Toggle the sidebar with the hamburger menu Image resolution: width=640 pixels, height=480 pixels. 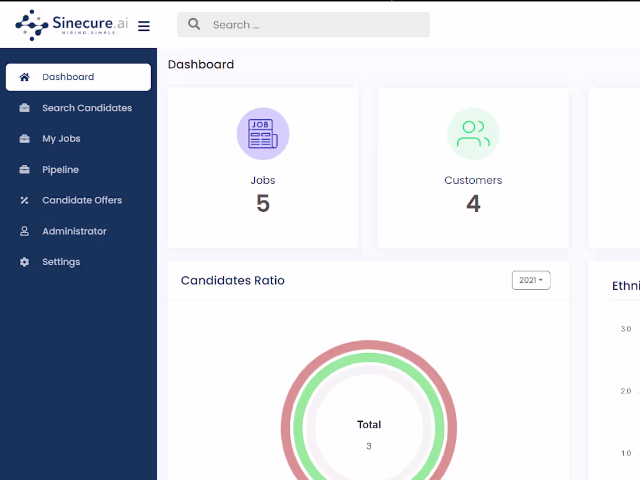144,25
